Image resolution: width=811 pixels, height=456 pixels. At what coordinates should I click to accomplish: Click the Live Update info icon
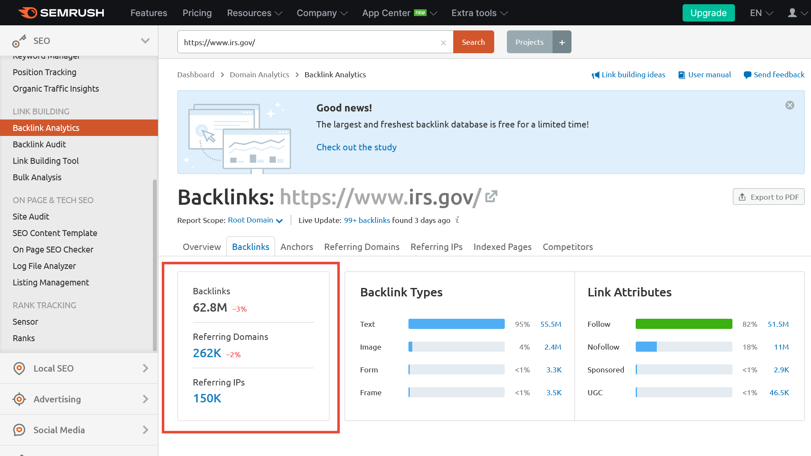(457, 220)
